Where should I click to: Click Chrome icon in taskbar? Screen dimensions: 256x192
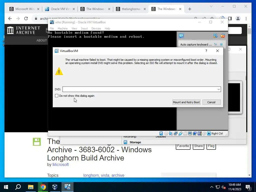[x=43, y=187]
